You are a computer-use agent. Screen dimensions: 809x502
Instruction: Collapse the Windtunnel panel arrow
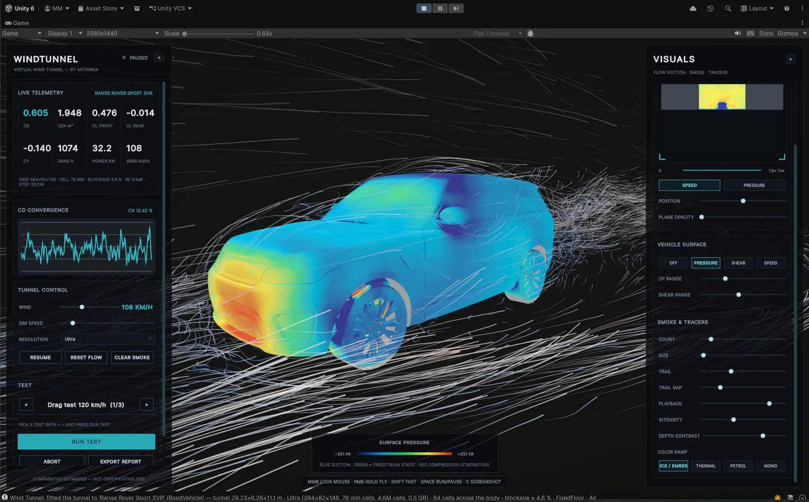click(x=159, y=58)
